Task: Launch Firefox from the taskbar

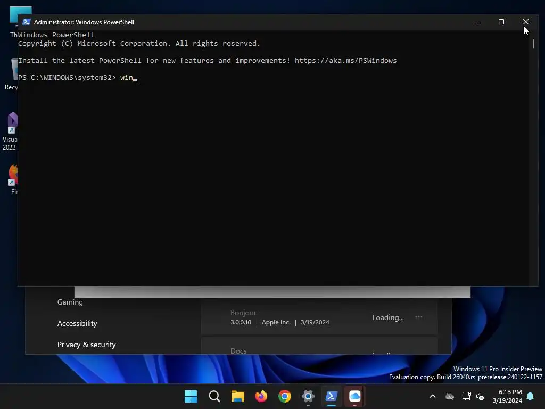Action: (261, 396)
